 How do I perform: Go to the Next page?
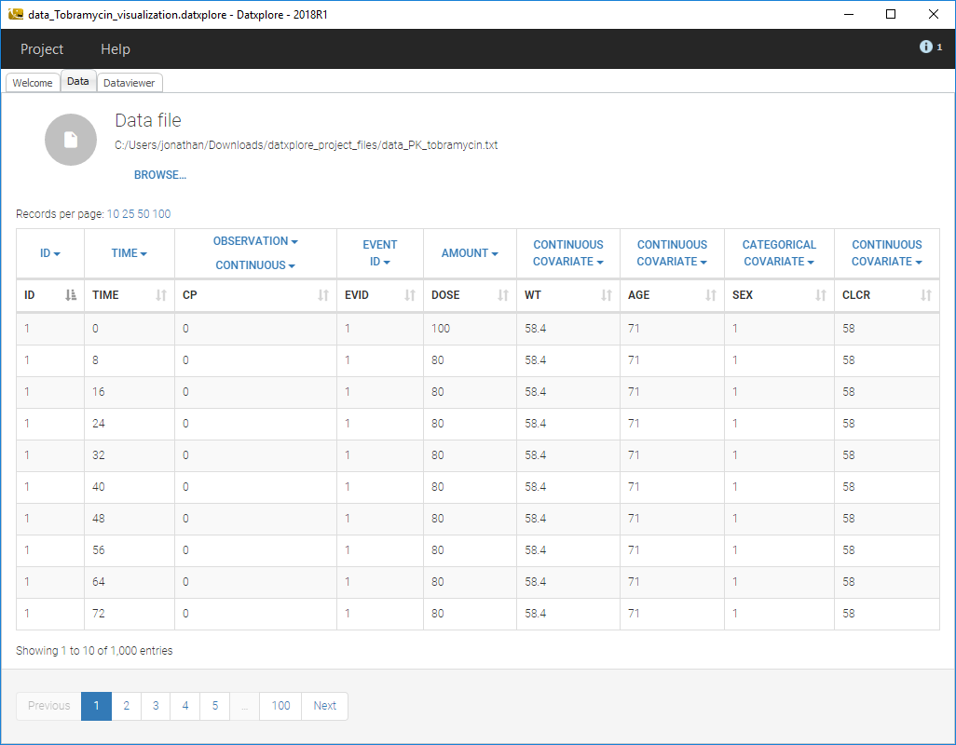(x=325, y=706)
